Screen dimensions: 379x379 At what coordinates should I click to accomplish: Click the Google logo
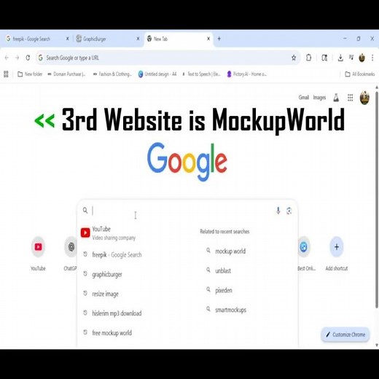pyautogui.click(x=187, y=161)
